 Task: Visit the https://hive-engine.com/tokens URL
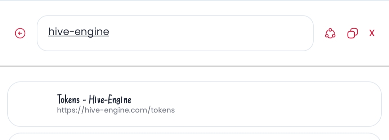pos(116,110)
